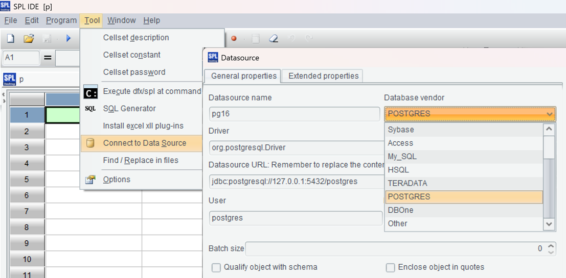Tick Enclose object in quotes checkbox

[391, 267]
